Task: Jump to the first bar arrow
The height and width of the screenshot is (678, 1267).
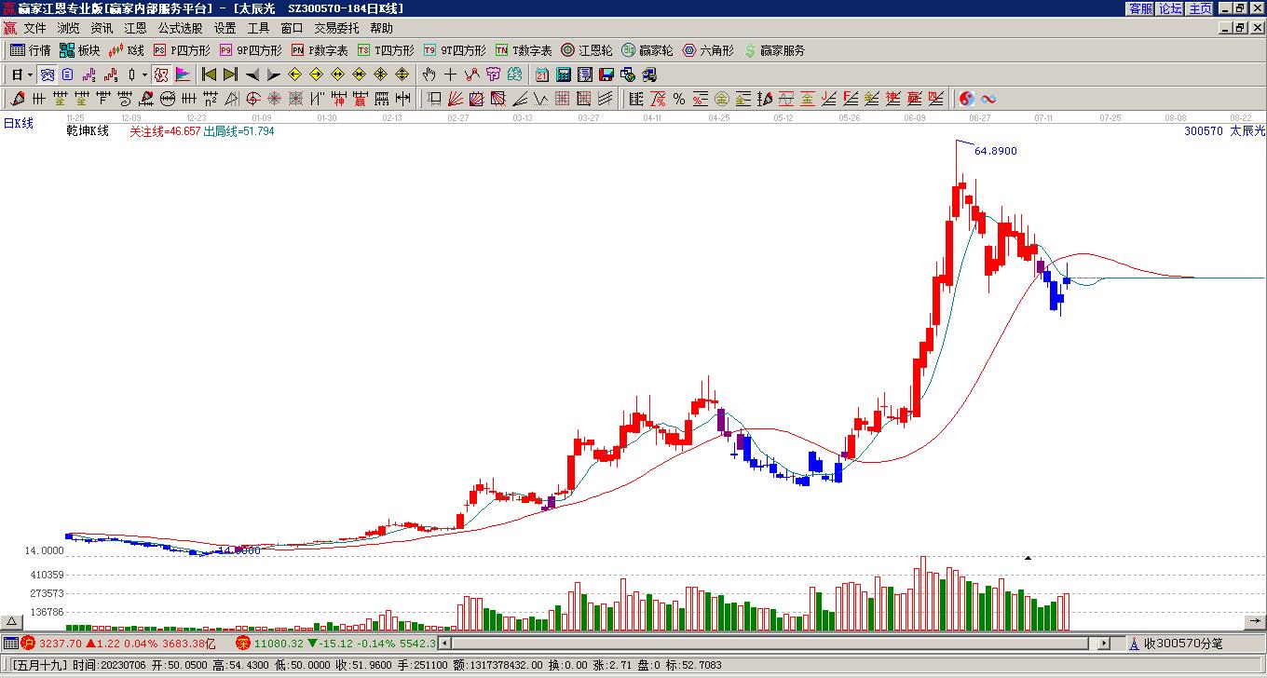Action: pyautogui.click(x=209, y=75)
